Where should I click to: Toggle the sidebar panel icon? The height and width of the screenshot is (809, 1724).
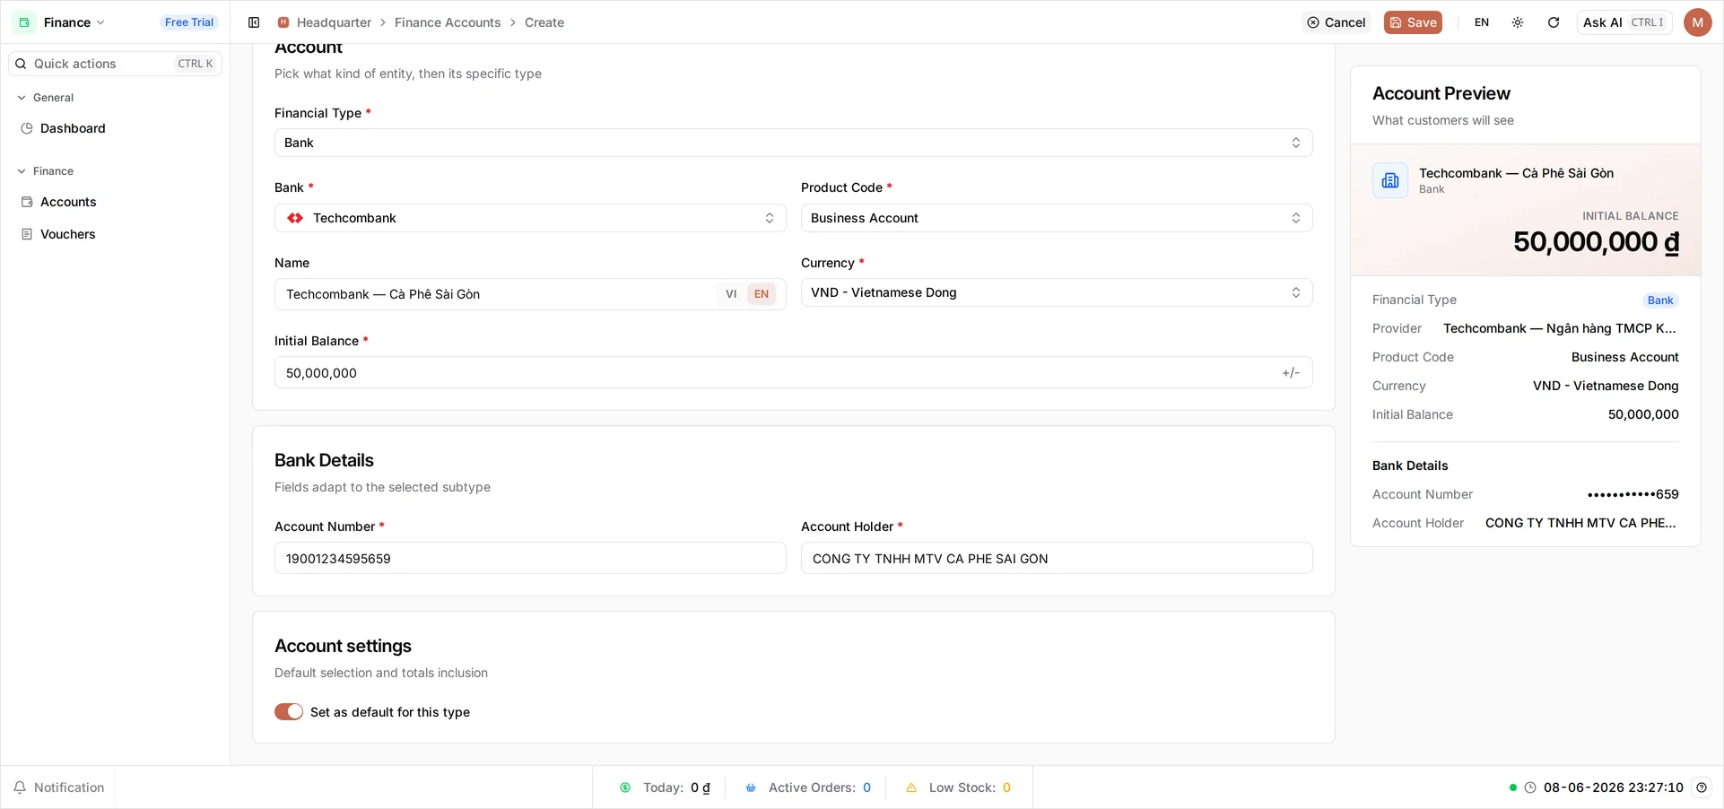254,22
